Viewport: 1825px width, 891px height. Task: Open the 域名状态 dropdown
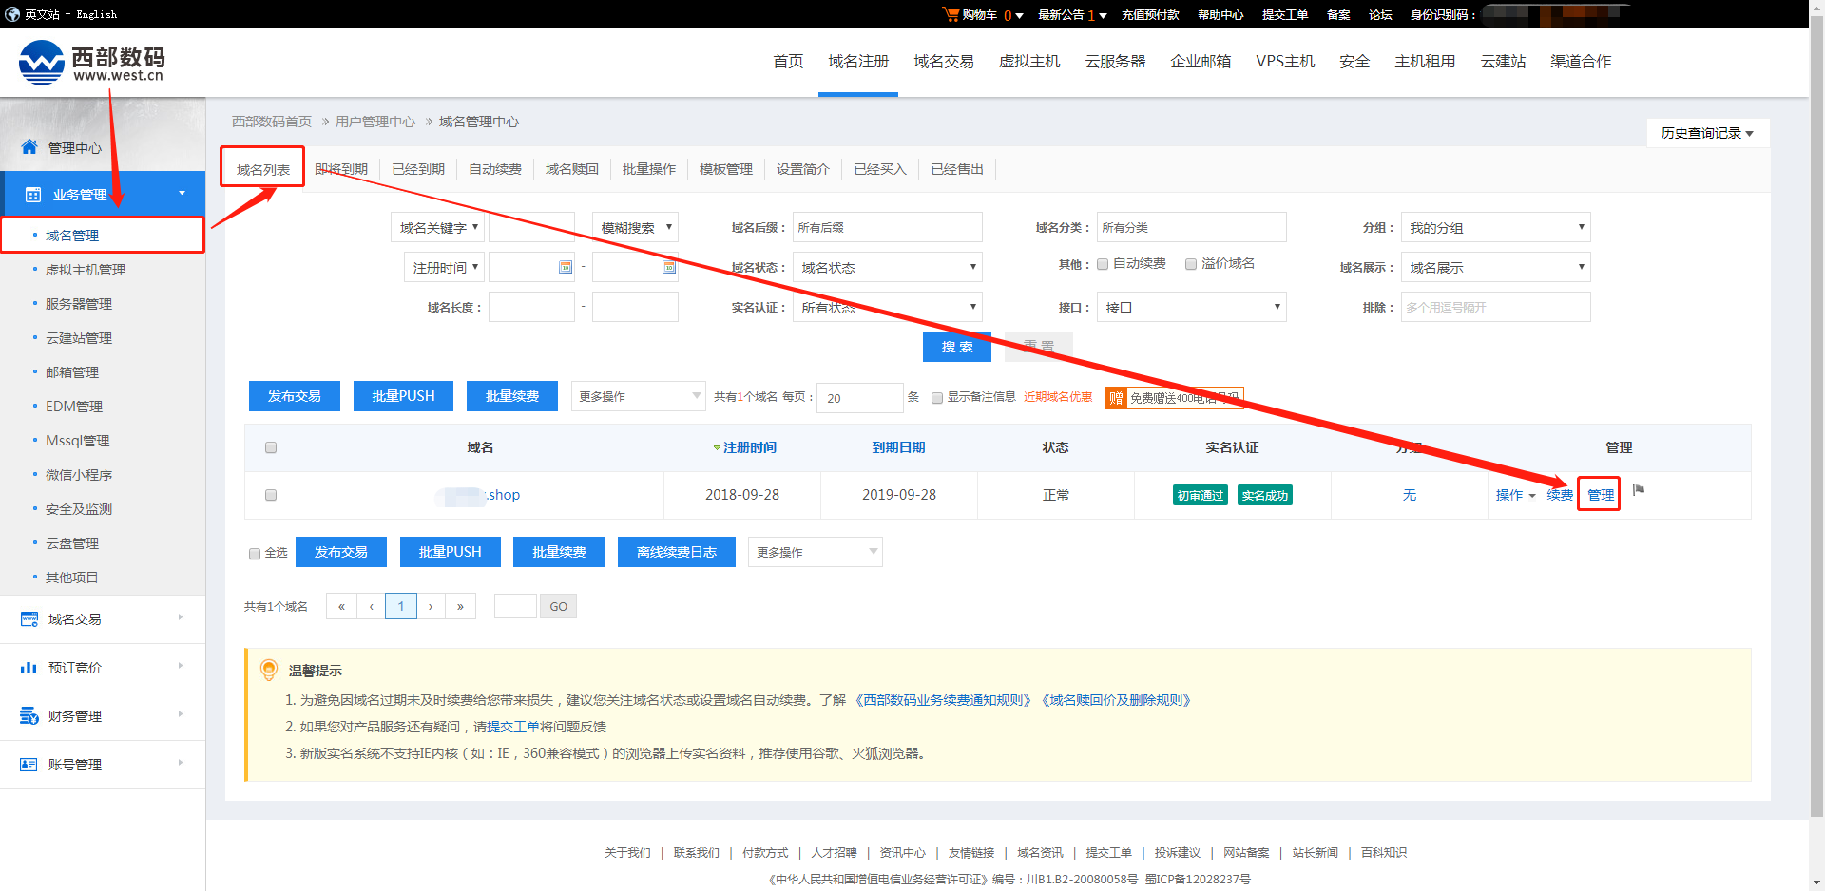click(x=888, y=268)
